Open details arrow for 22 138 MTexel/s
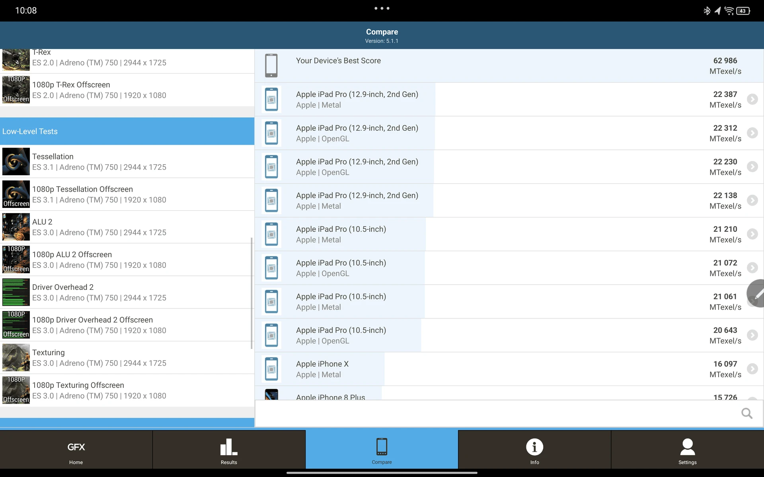Image resolution: width=764 pixels, height=477 pixels. 752,200
